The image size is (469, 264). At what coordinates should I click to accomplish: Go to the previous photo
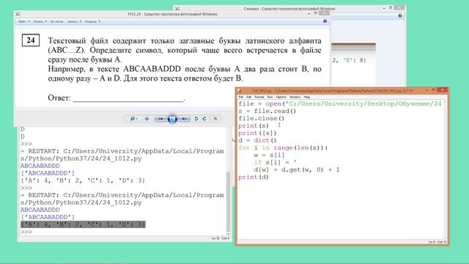(160, 119)
